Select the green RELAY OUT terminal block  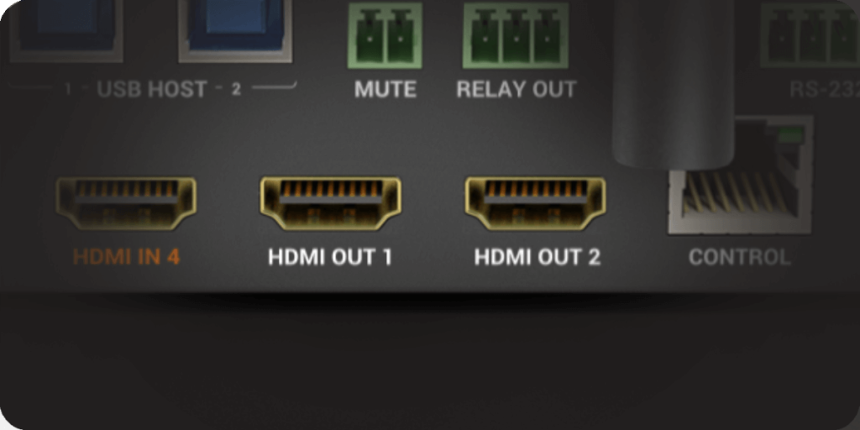click(x=516, y=35)
